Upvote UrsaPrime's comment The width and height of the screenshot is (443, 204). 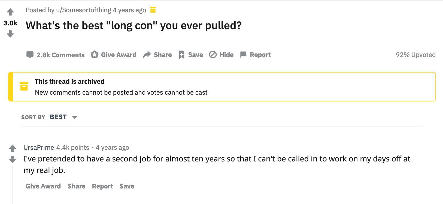13,148
